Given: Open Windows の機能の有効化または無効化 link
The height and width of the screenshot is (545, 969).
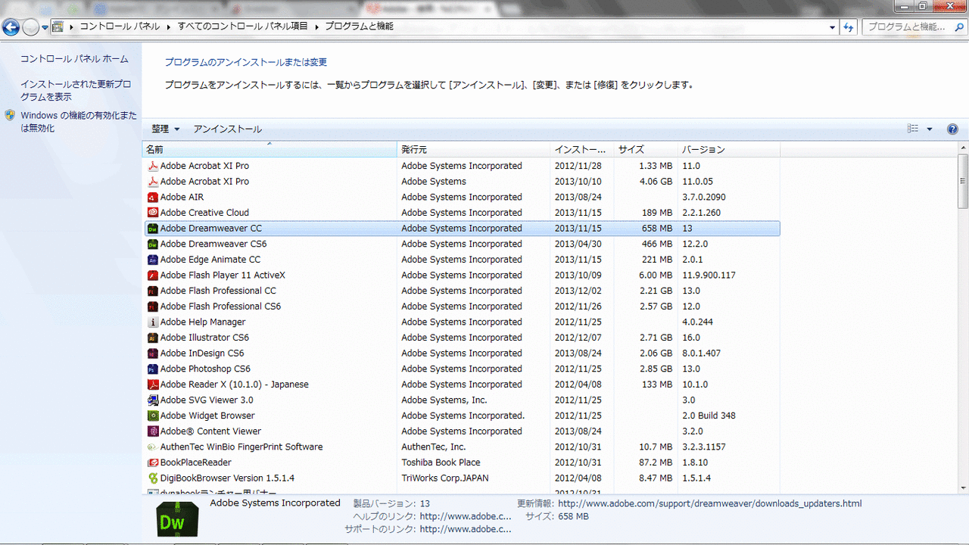Looking at the screenshot, I should click(79, 122).
